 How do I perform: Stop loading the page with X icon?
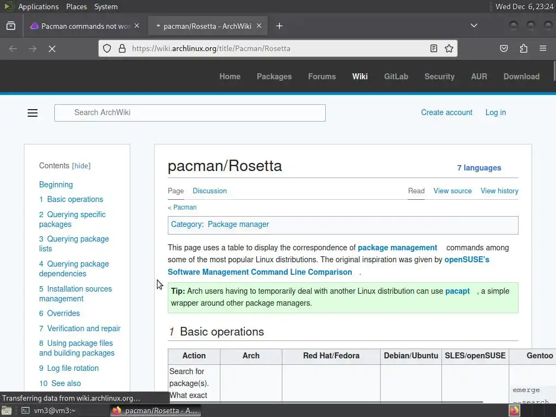point(52,48)
